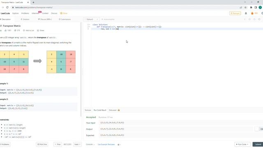The width and height of the screenshot is (263, 148).
Task: Bookmark this page with star icon
Action: (246, 7)
